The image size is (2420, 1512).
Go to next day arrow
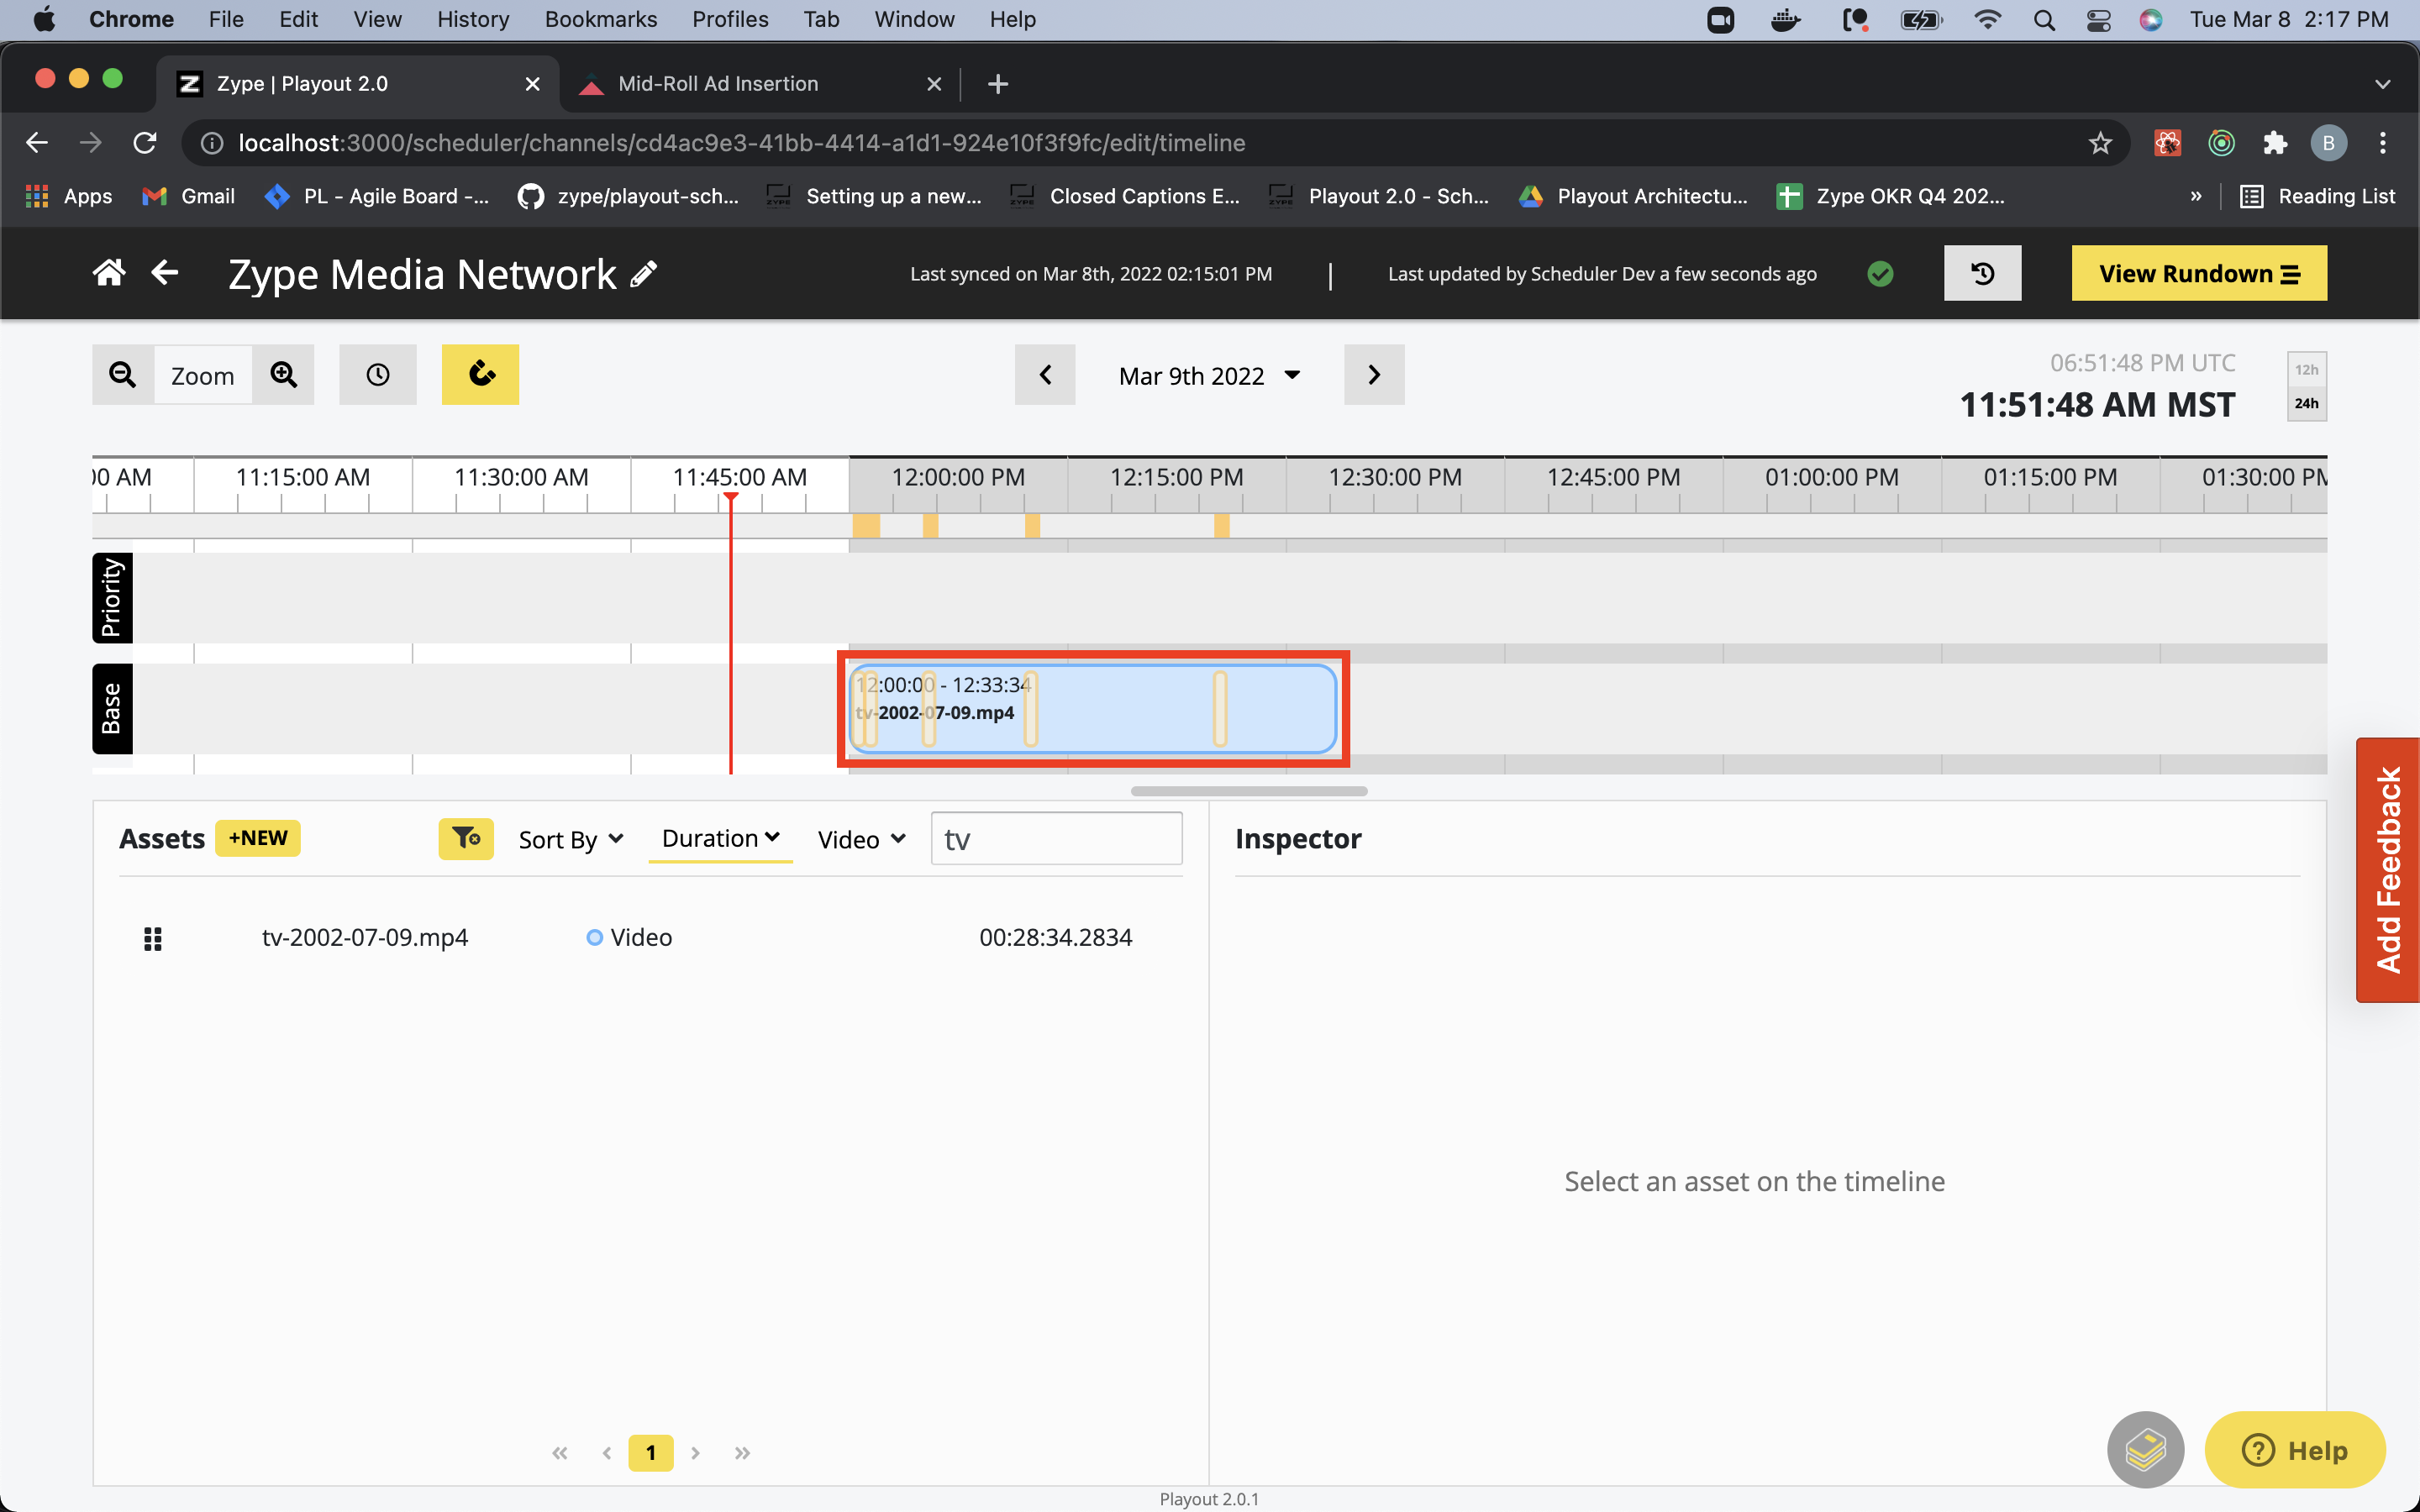click(1374, 375)
